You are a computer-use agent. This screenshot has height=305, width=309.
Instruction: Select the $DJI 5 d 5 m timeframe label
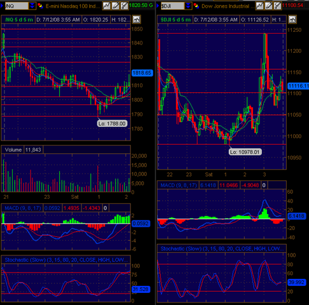(175, 20)
